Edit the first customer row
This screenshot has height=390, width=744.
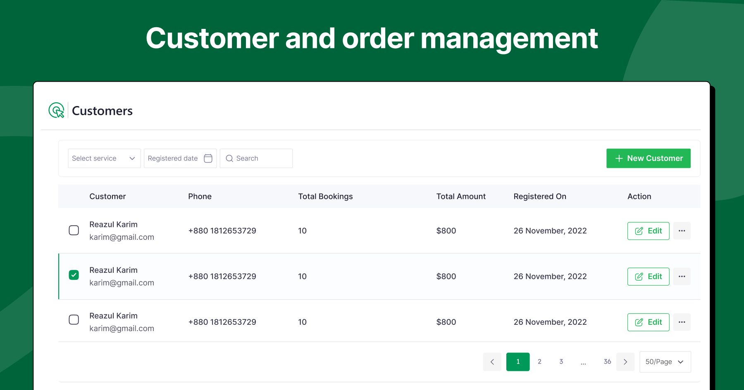[649, 231]
